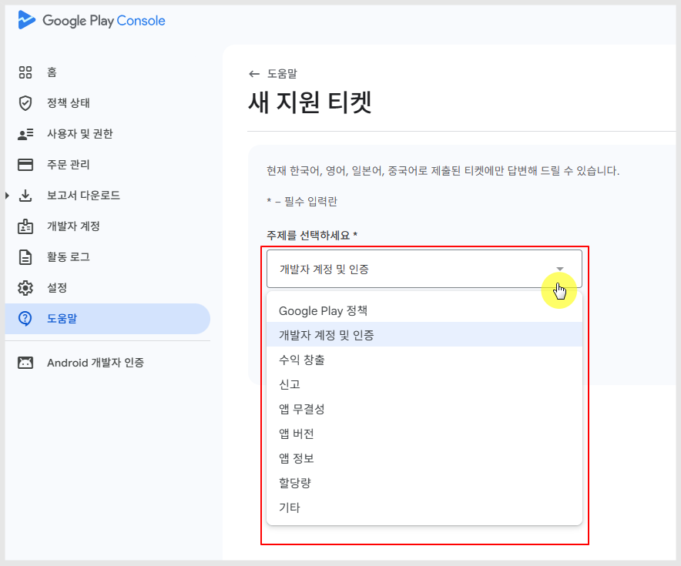The width and height of the screenshot is (681, 566).
Task: Click the Google Play Console logo
Action: (x=91, y=21)
